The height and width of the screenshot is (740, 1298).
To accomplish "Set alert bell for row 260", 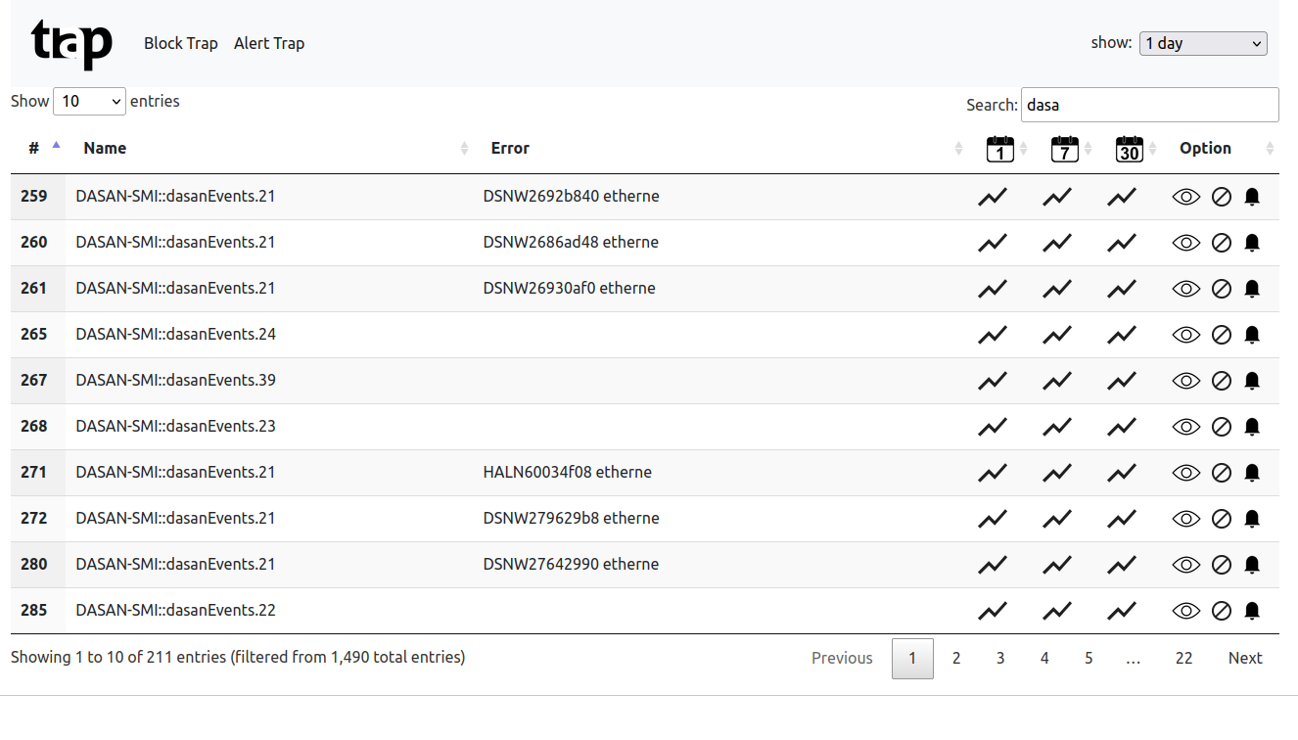I will (1251, 243).
